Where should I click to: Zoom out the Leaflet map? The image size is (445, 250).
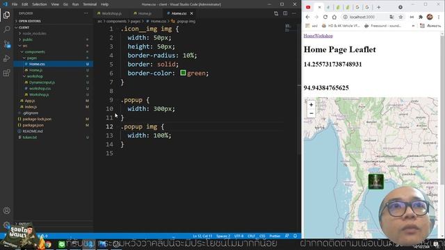click(311, 113)
